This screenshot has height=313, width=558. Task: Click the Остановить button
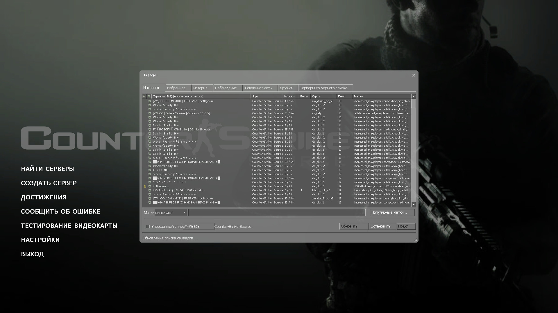382,226
